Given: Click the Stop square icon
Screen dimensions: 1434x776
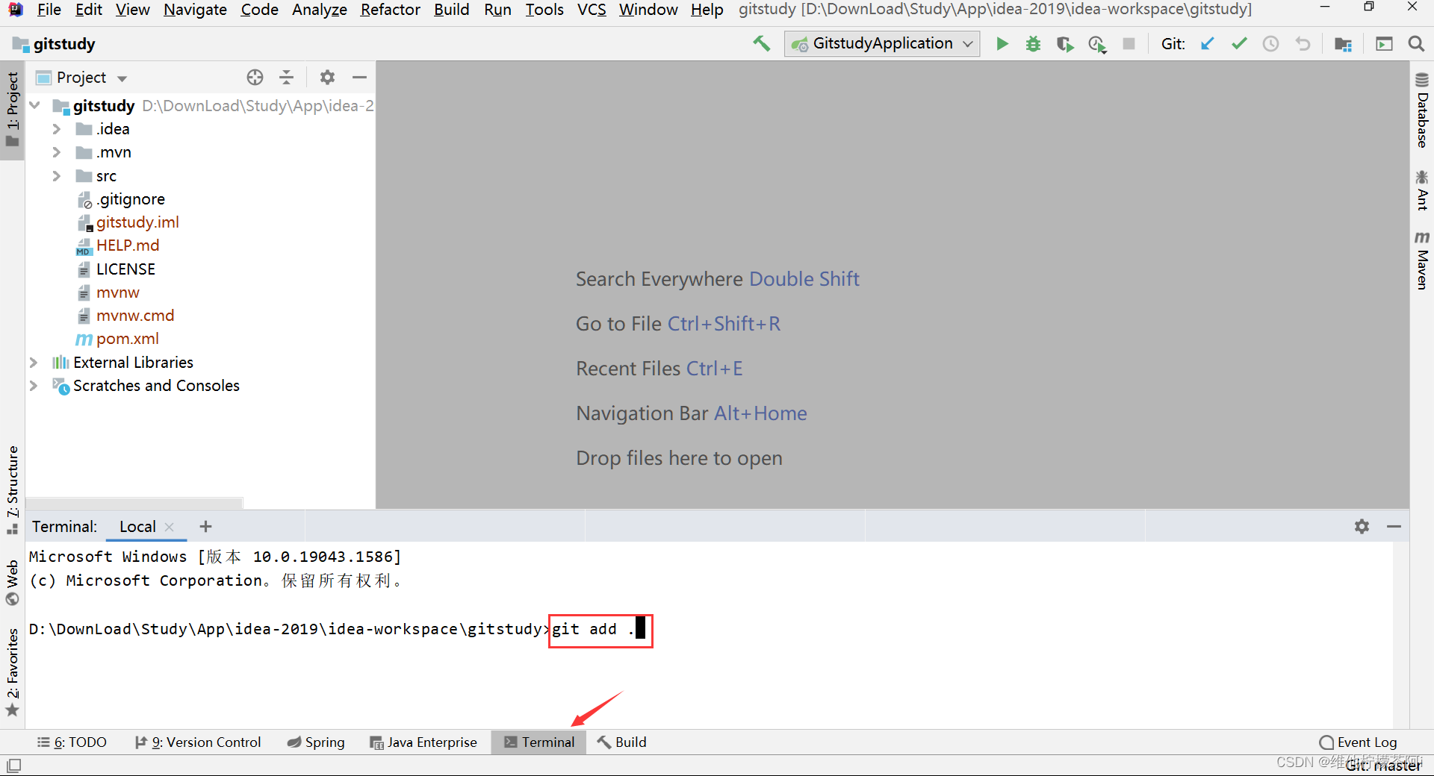Looking at the screenshot, I should [1129, 44].
